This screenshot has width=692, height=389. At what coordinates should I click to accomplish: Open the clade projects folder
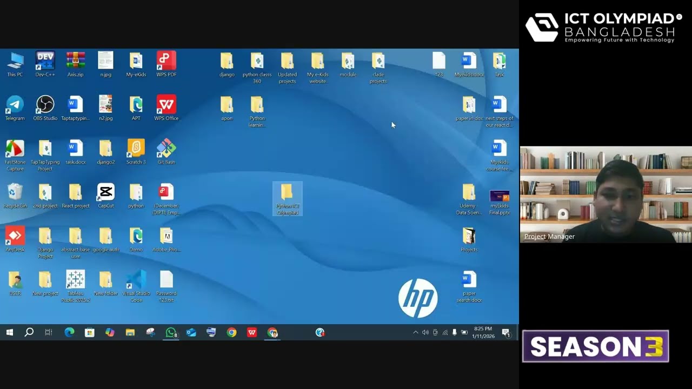378,68
